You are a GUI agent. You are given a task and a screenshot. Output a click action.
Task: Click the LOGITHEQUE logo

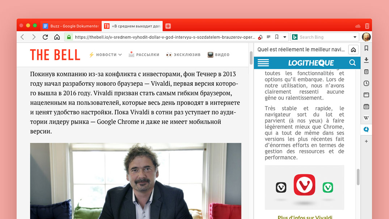(x=311, y=63)
